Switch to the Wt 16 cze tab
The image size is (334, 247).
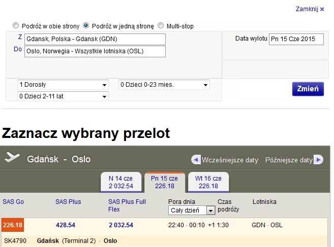[208, 182]
